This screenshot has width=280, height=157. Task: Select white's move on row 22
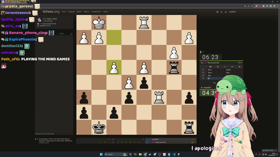210,73
